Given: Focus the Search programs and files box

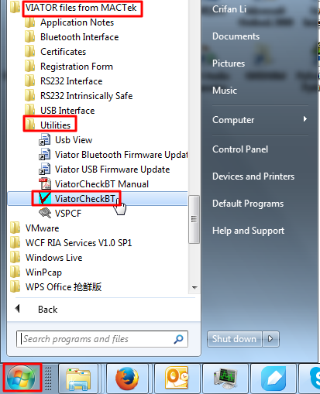Looking at the screenshot, I should point(102,339).
